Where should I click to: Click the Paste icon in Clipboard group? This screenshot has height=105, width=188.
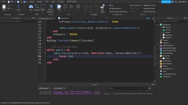(x=4, y=7)
